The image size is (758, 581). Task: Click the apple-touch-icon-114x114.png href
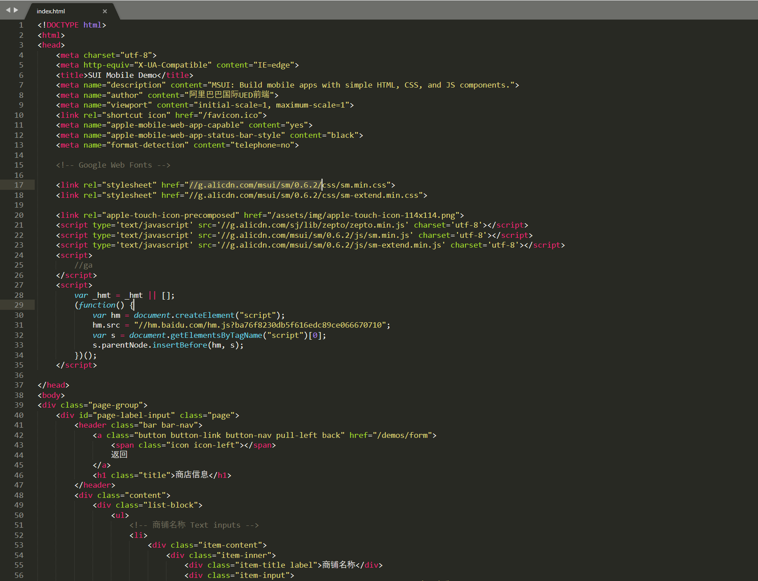coord(365,215)
